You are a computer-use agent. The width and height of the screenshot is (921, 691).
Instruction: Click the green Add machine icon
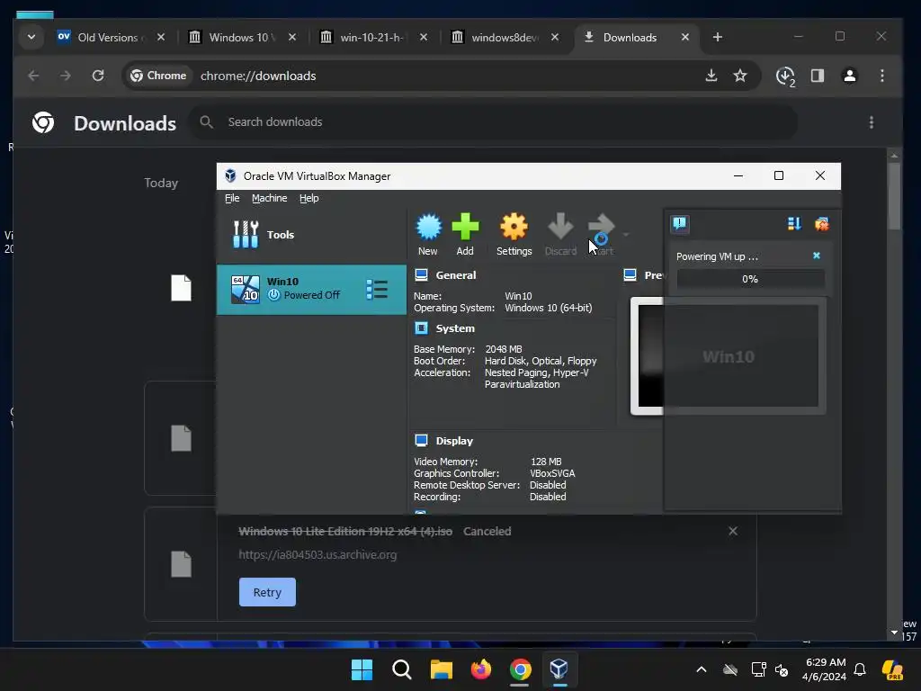click(x=465, y=235)
